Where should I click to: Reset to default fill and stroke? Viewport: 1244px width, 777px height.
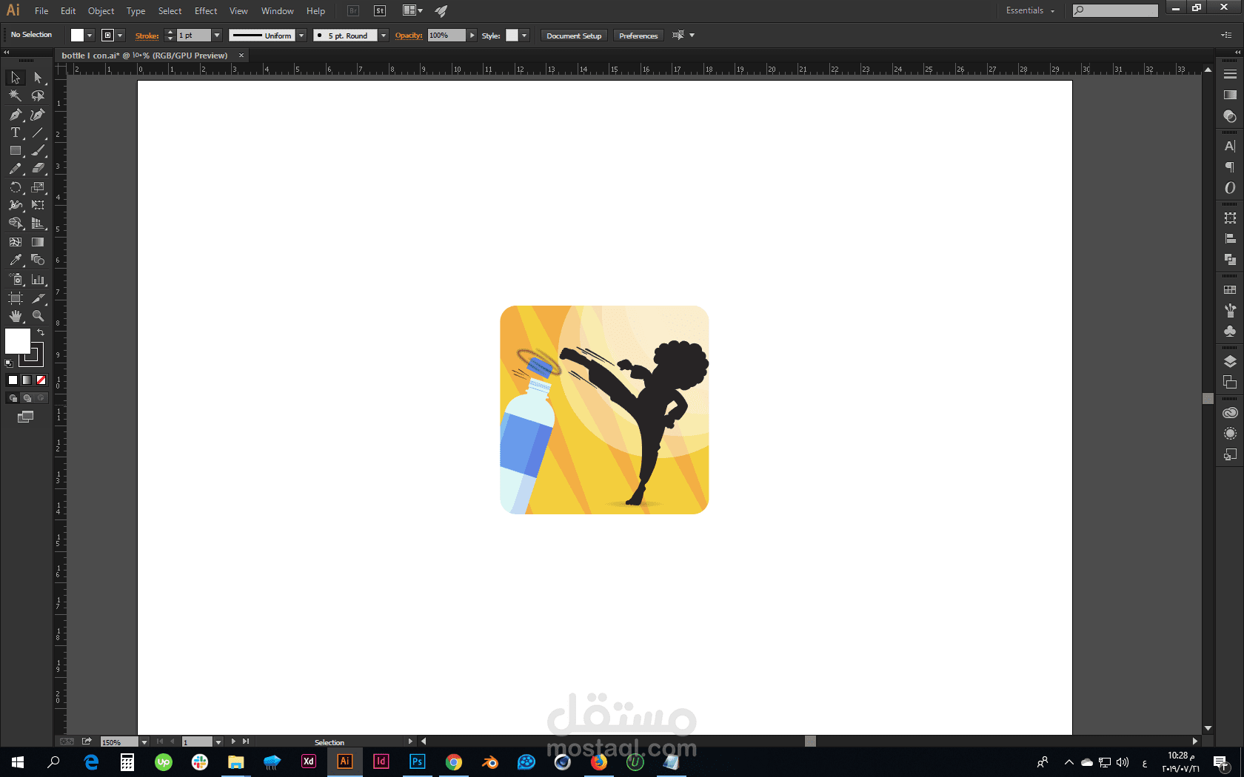pos(9,363)
